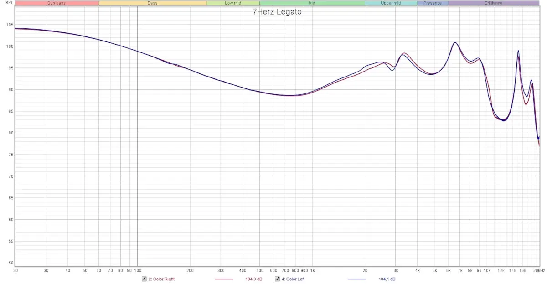
Task: Uncheck the '4: Color Left' trace checkbox
Action: [x=277, y=279]
